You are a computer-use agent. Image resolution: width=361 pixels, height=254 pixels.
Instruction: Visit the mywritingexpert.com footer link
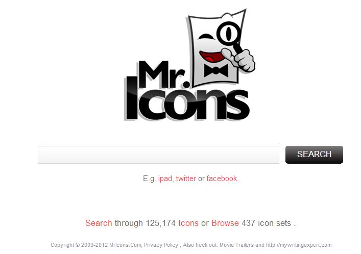(x=299, y=245)
